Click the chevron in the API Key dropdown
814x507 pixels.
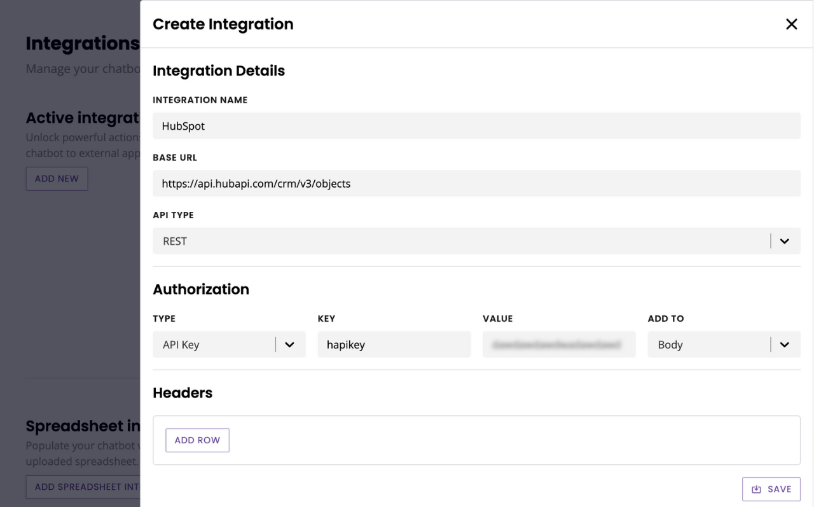289,345
